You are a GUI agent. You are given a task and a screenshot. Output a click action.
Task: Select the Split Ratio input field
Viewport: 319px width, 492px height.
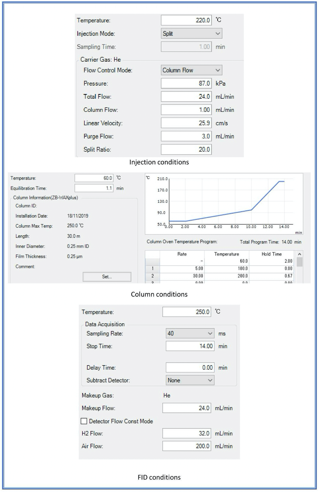(x=186, y=150)
